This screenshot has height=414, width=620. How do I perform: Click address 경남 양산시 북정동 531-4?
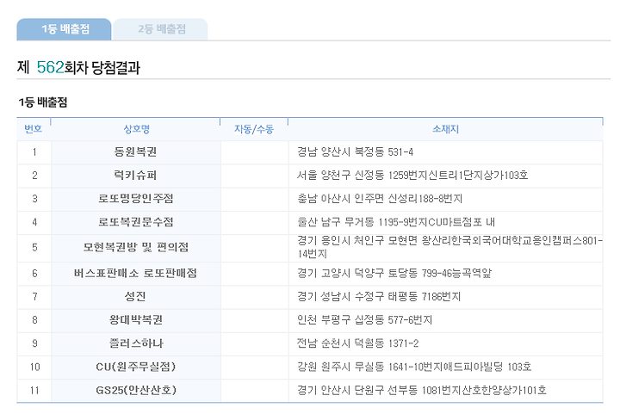click(x=355, y=152)
